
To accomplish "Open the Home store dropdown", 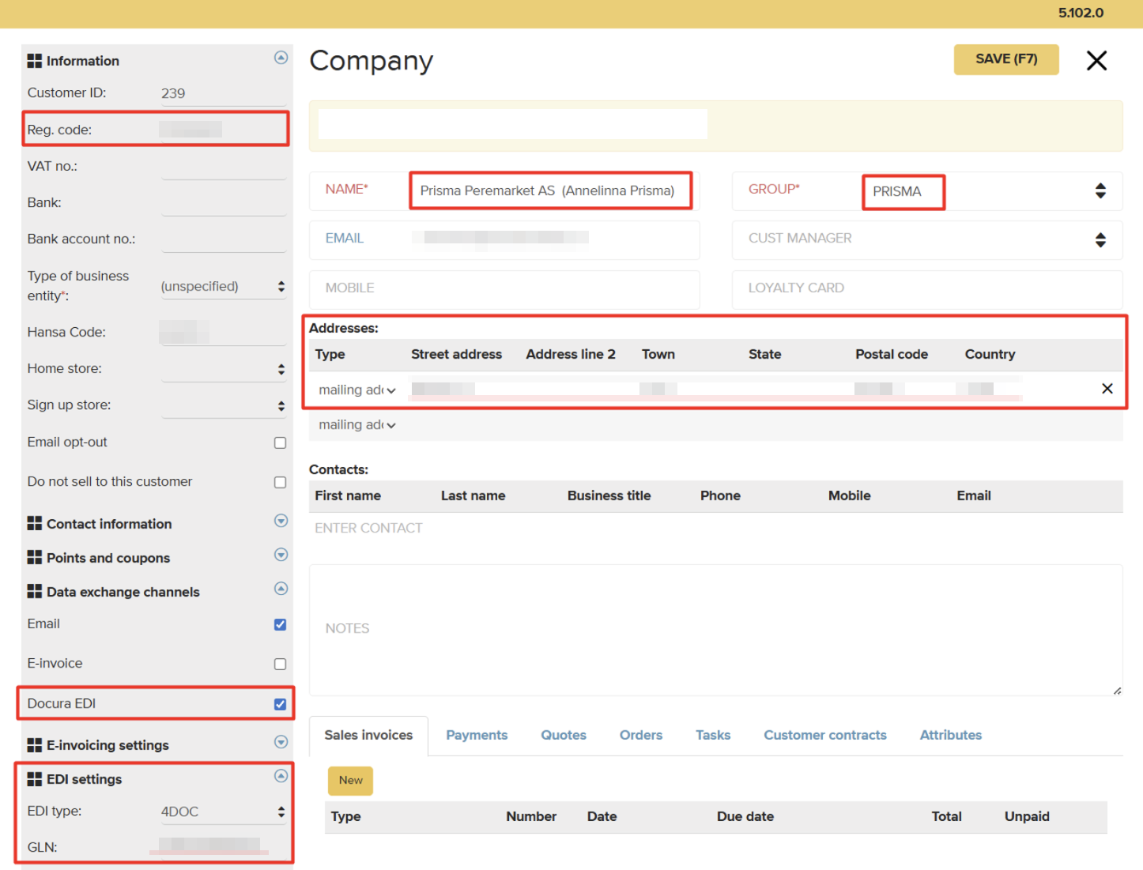I will [x=223, y=369].
